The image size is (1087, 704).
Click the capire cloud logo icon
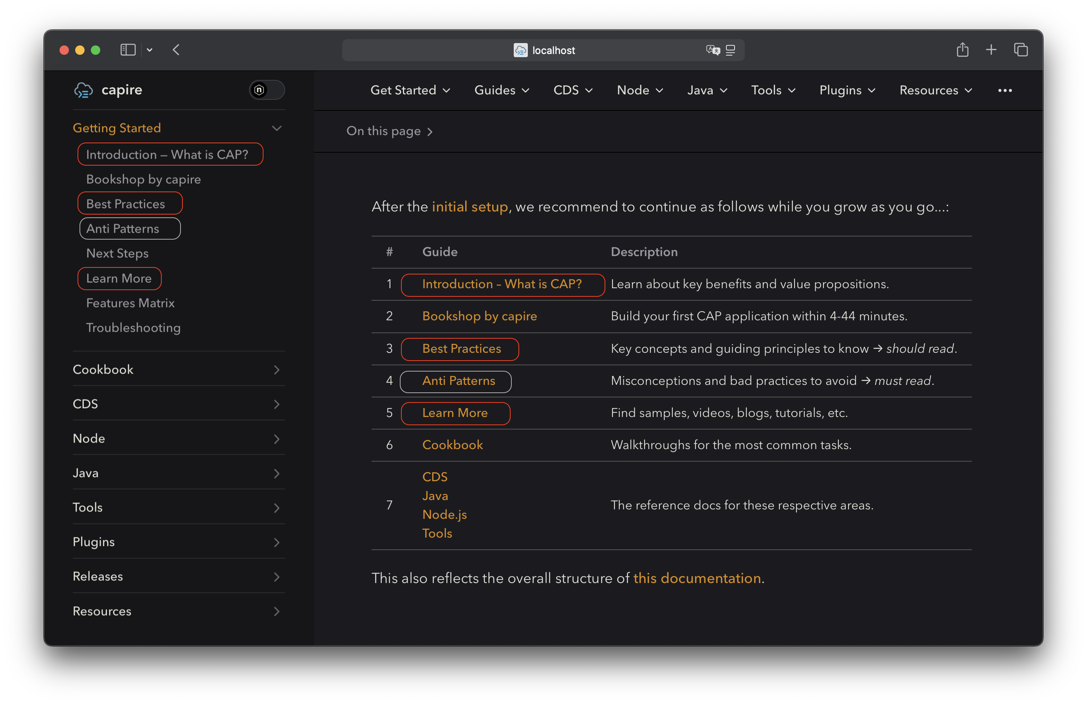click(x=83, y=90)
